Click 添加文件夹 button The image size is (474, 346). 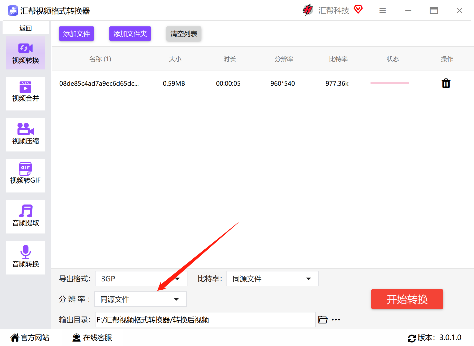point(130,34)
